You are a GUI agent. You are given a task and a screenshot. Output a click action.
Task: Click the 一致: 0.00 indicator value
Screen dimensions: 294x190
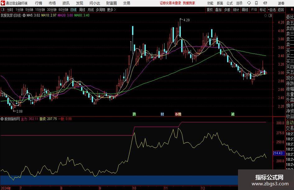click(x=65, y=119)
